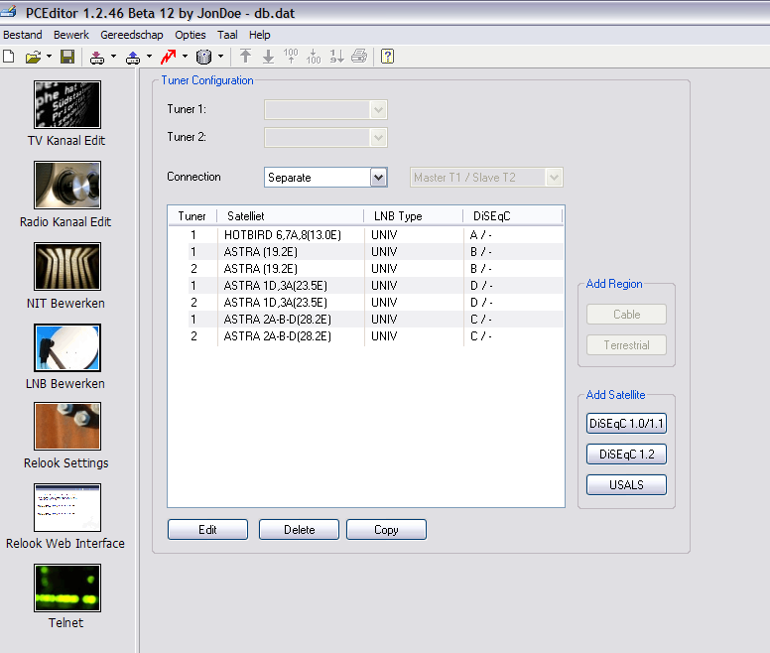
Task: Open TV Kanaal Edit section
Action: [x=67, y=113]
